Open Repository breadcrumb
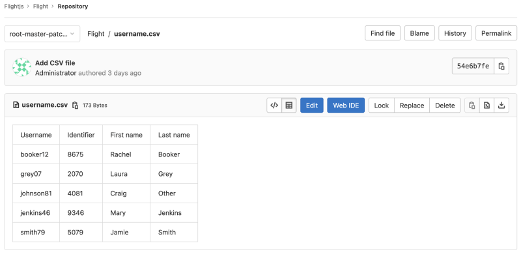The image size is (521, 256). tap(73, 7)
